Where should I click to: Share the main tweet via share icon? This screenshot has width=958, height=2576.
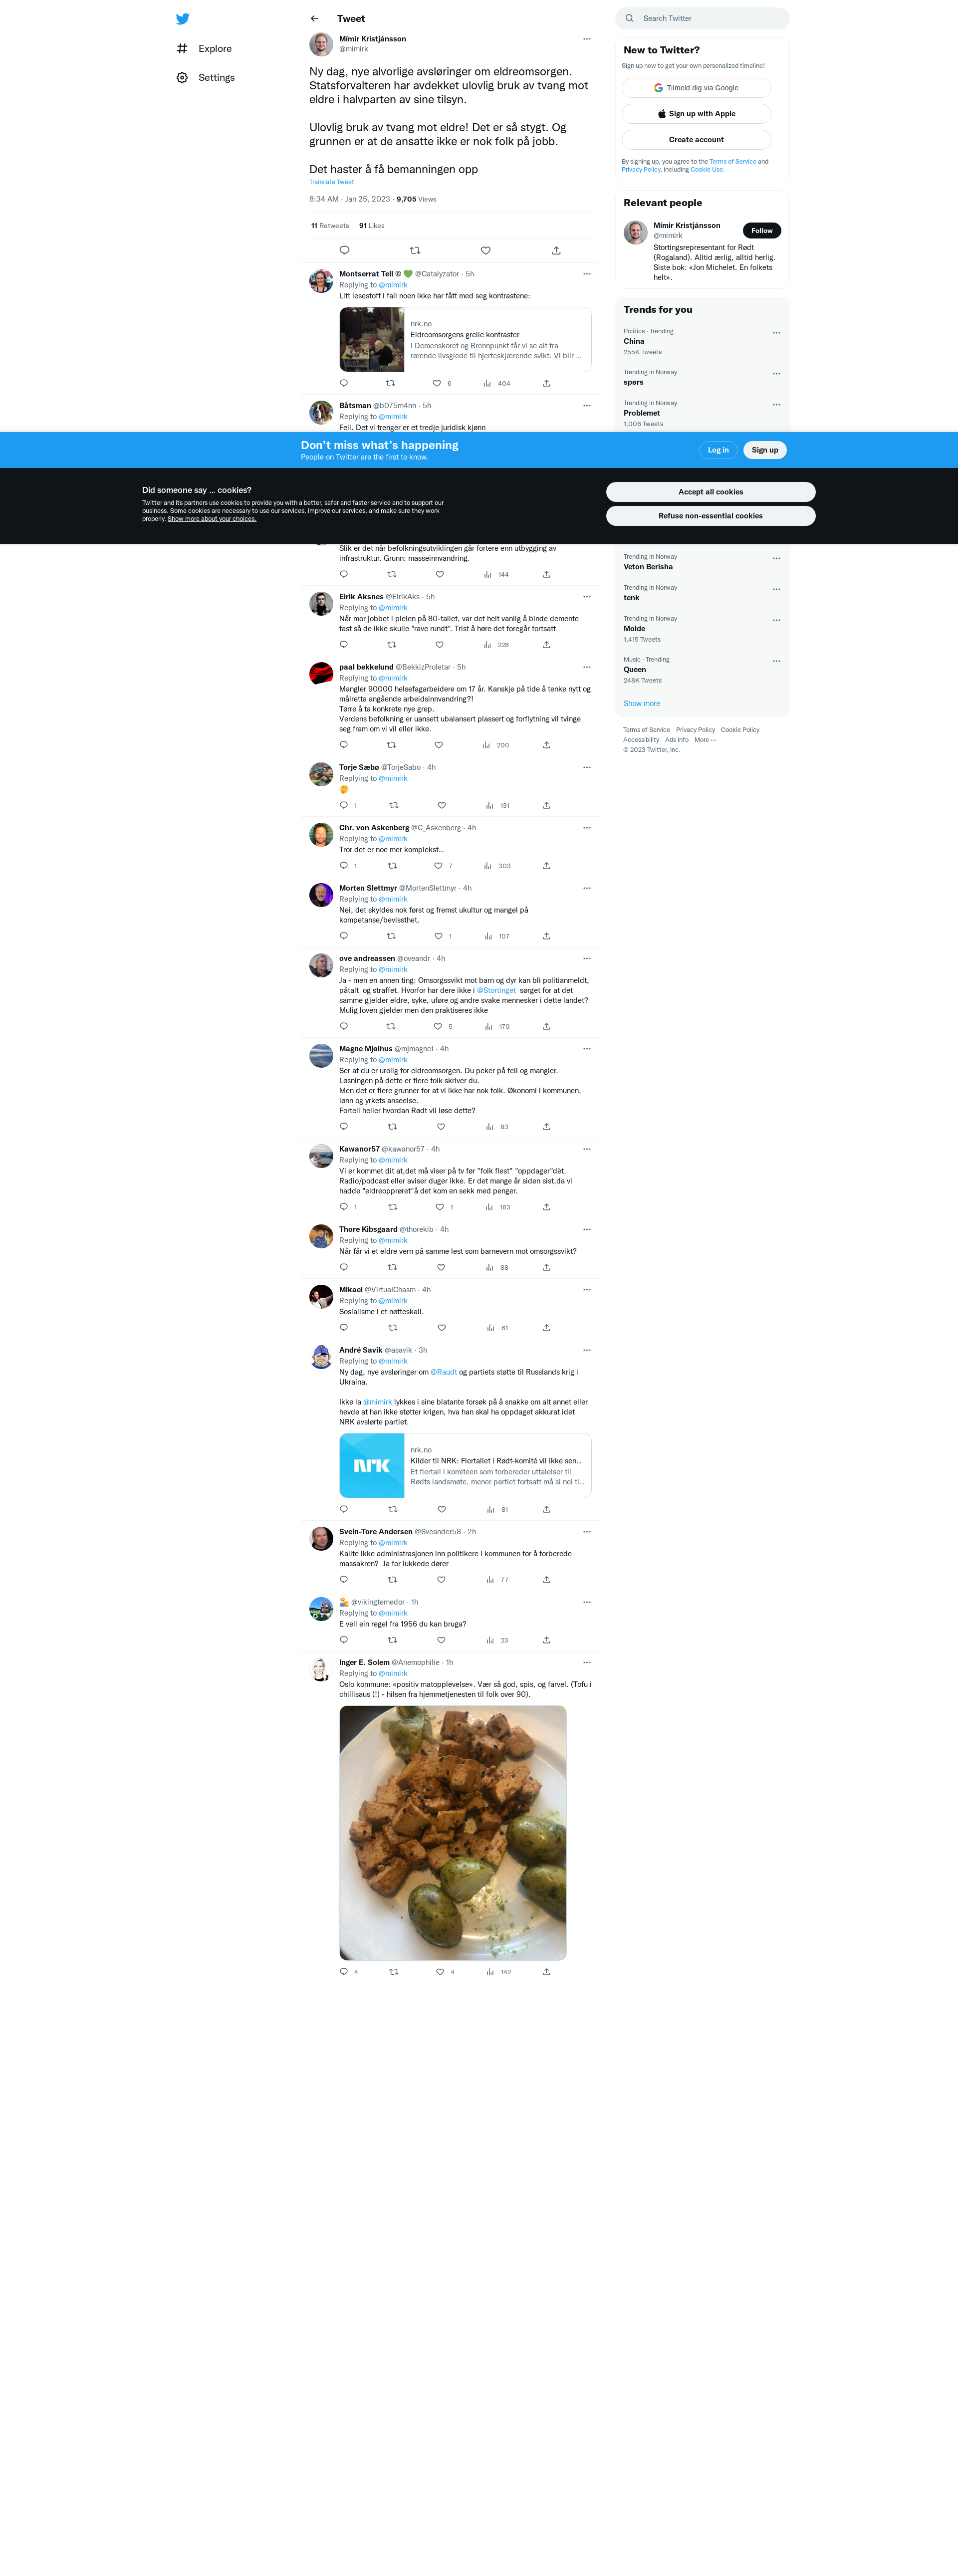(x=556, y=251)
